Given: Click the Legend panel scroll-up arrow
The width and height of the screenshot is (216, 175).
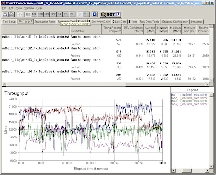Looking at the screenshot, I should pos(211,95).
